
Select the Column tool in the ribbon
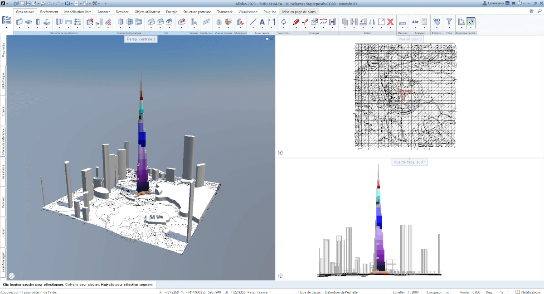[x=38, y=21]
